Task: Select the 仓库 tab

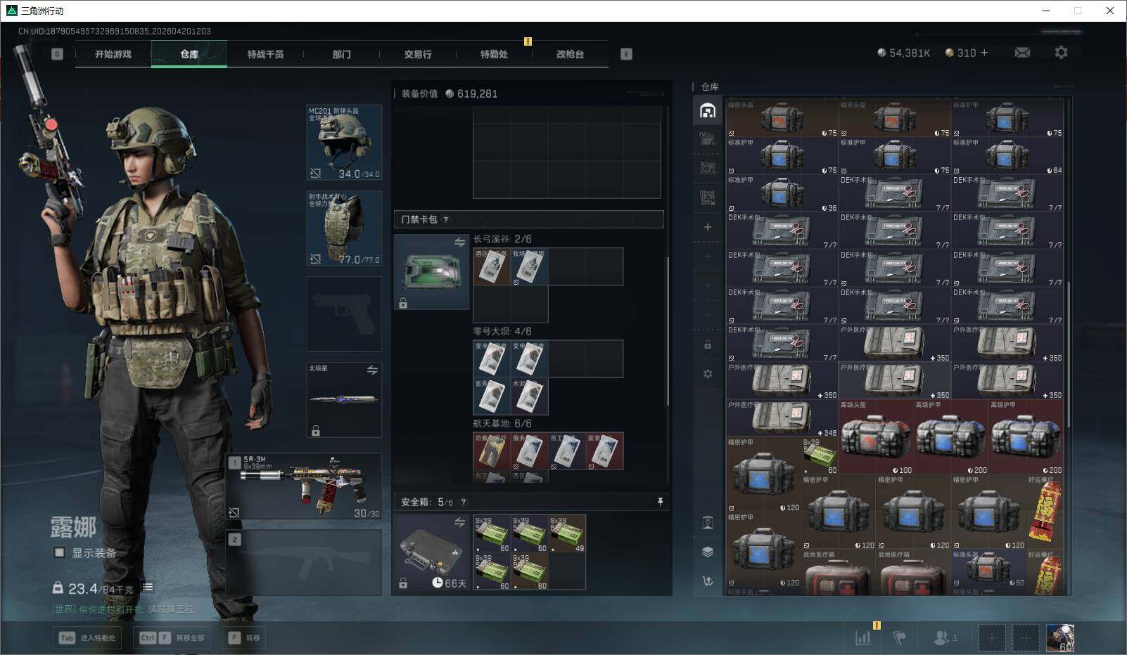Action: [189, 54]
